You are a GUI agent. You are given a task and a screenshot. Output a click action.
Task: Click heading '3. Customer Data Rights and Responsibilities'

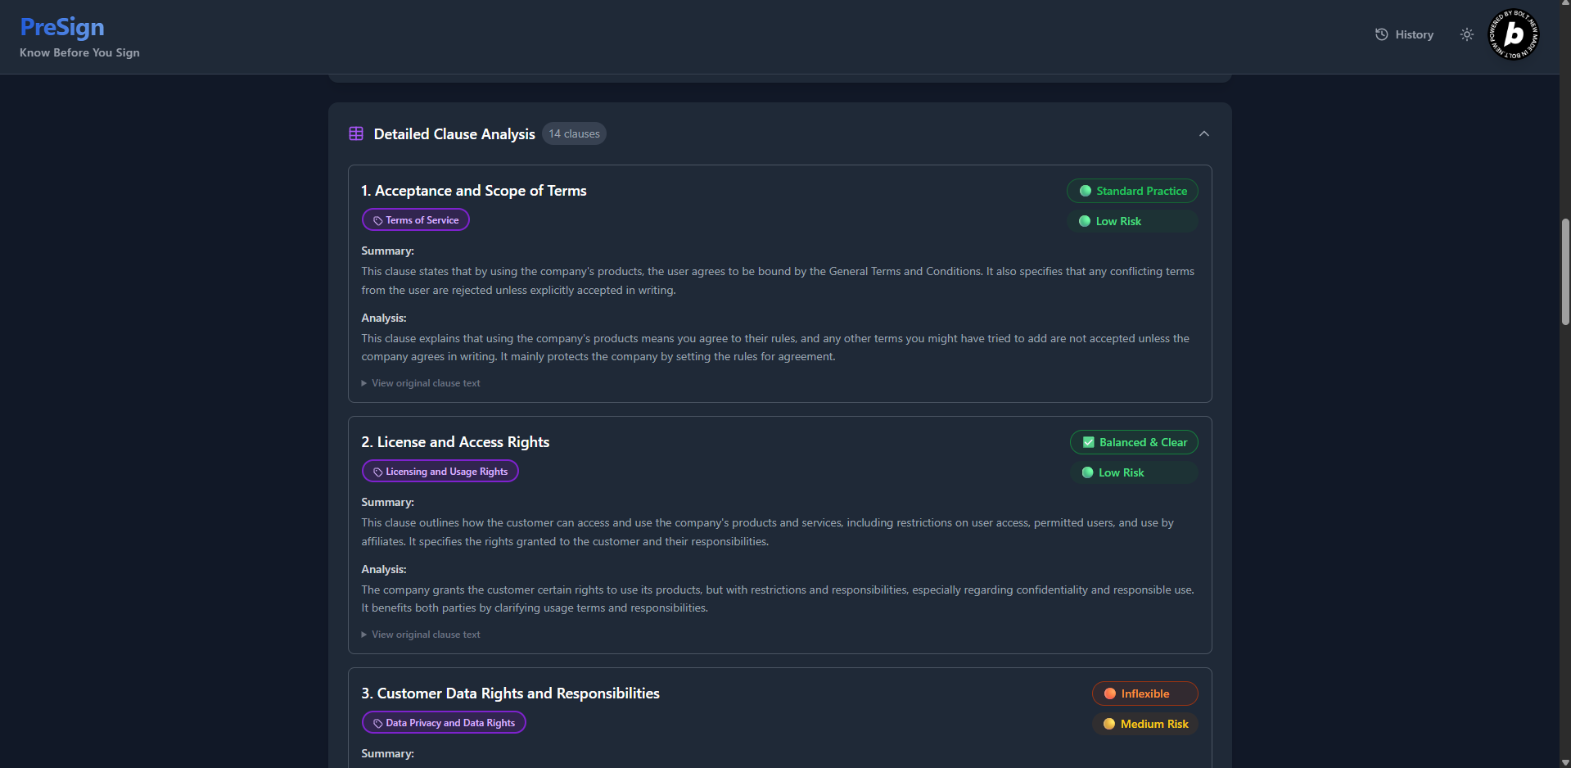pyautogui.click(x=510, y=693)
